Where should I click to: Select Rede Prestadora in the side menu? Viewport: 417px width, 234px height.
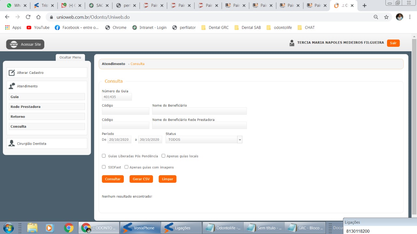47,107
